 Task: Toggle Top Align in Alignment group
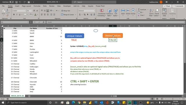[x=42, y=11]
